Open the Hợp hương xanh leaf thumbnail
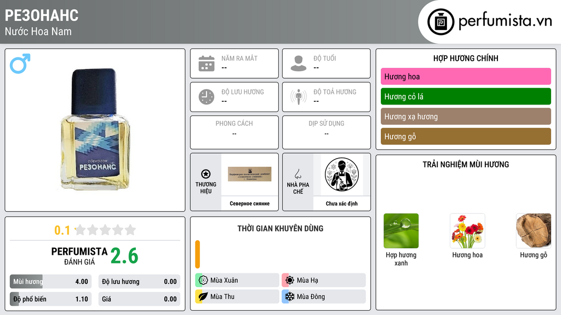 (x=401, y=231)
